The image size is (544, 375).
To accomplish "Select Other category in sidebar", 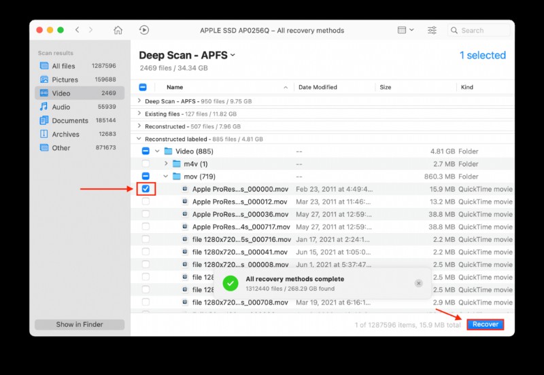I will (80, 147).
